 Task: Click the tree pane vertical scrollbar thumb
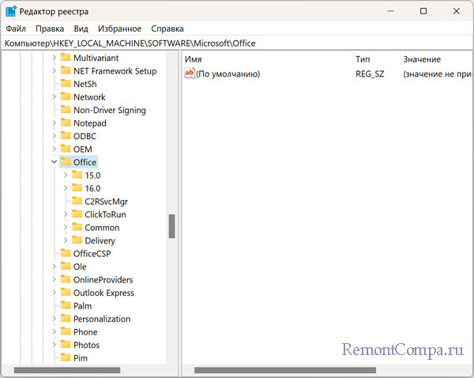click(x=171, y=226)
